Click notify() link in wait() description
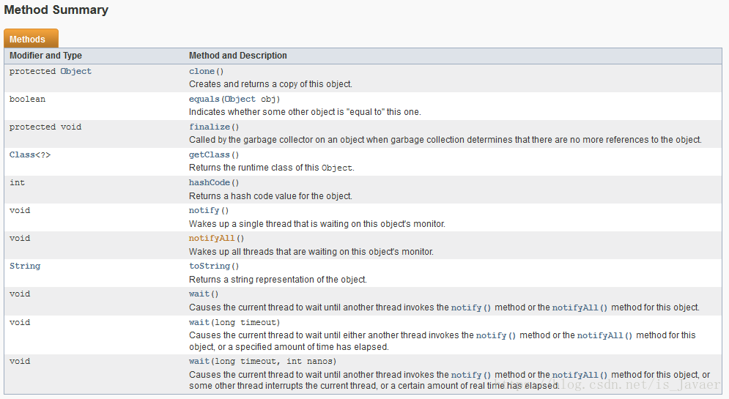The width and height of the screenshot is (729, 399). (471, 307)
